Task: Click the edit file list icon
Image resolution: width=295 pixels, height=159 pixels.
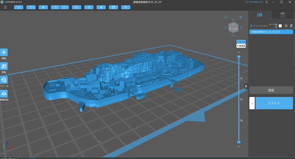Action: click(286, 26)
